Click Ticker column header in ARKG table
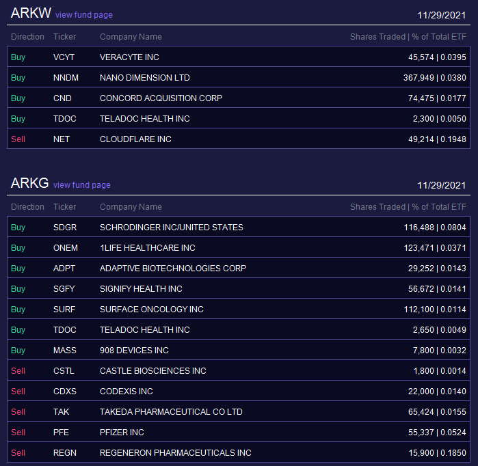 [x=64, y=207]
